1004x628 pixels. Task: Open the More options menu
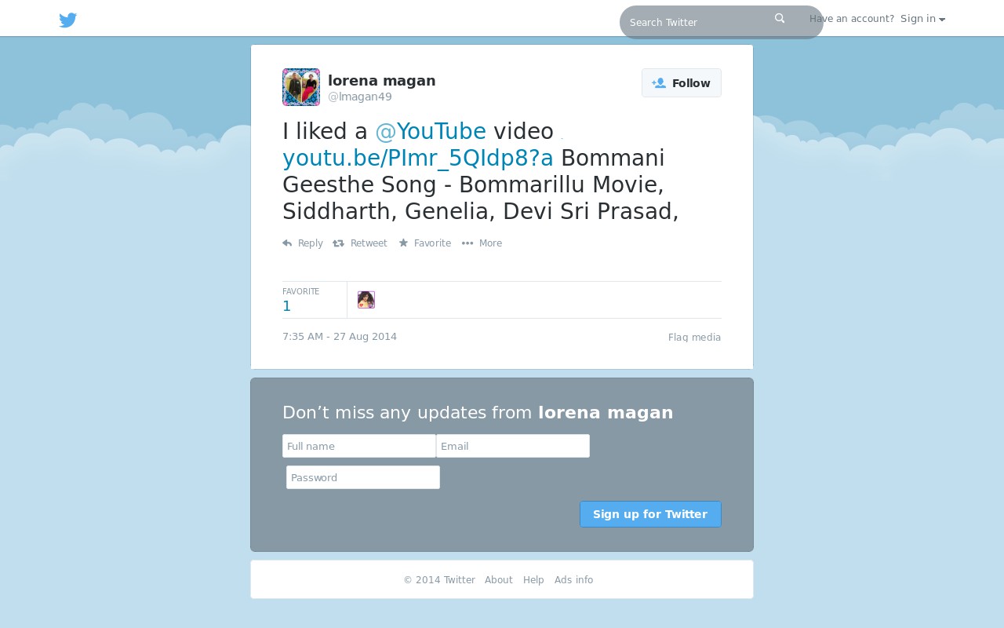482,243
